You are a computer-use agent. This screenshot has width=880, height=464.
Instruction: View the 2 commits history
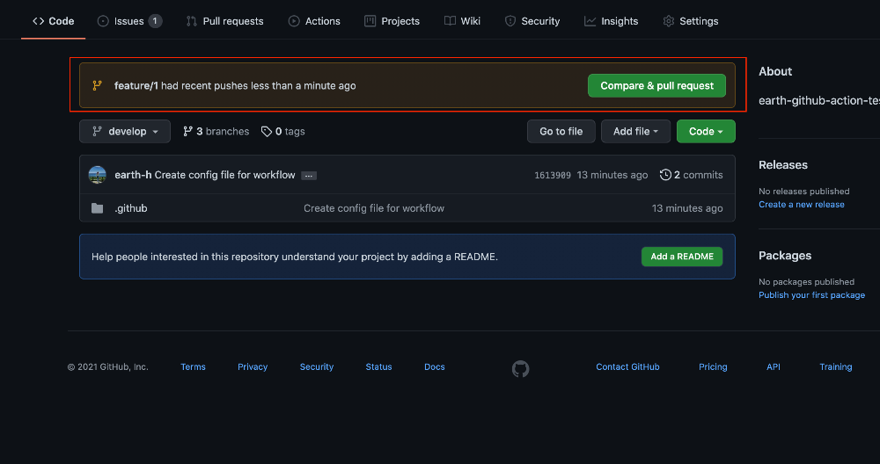click(x=692, y=175)
